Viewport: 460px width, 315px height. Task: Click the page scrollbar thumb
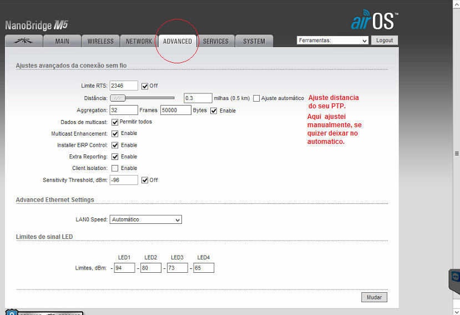[x=457, y=153]
